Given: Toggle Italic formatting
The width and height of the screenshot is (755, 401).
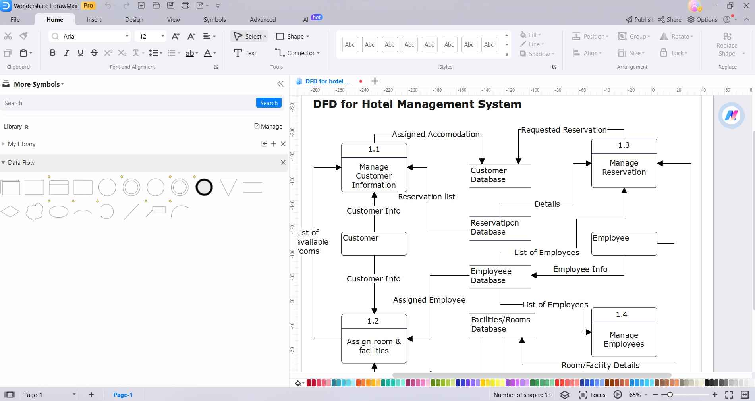Looking at the screenshot, I should click(x=66, y=53).
